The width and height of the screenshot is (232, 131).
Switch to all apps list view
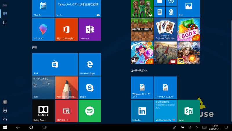coord(5,22)
